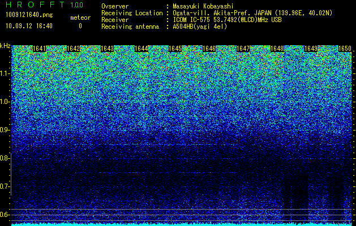Click the 1646 time marker
The height and width of the screenshot is (226, 356).
[209, 49]
